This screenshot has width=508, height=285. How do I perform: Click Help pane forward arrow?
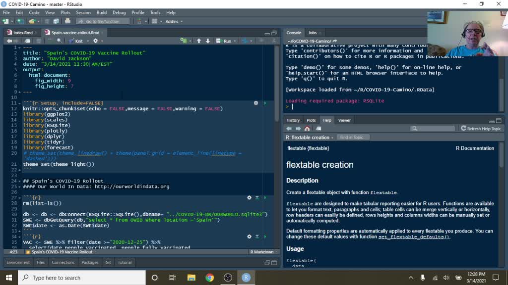(x=298, y=129)
